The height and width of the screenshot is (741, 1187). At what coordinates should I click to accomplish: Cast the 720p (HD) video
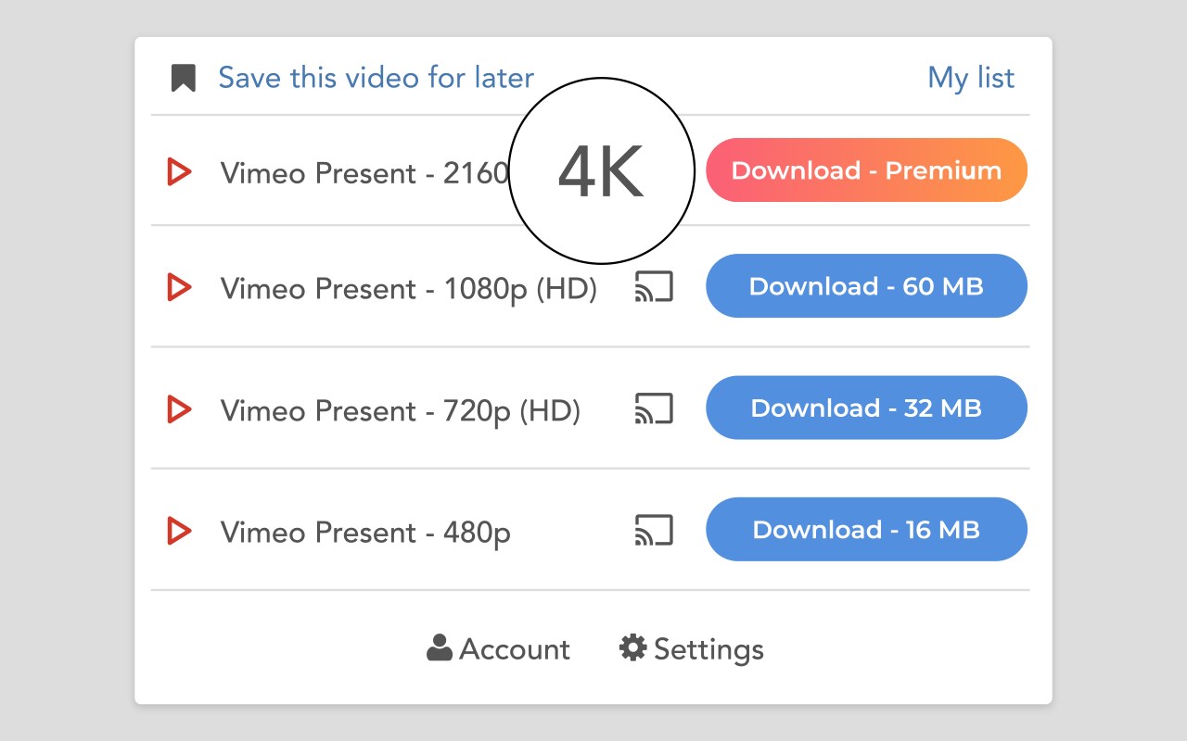pos(654,408)
